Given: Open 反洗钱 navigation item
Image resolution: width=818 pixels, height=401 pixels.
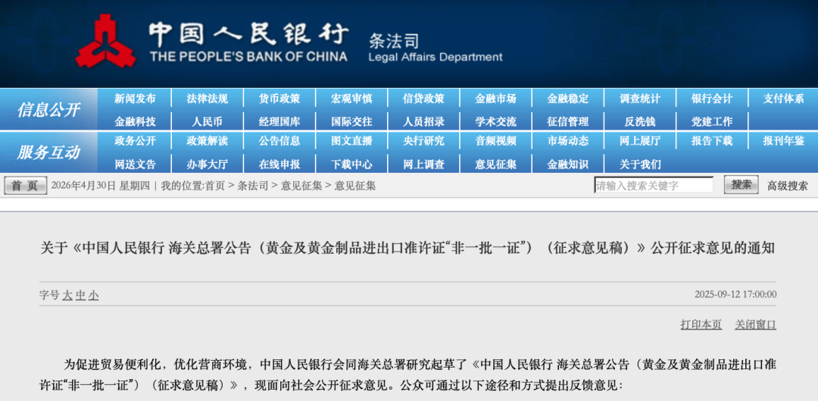Looking at the screenshot, I should coord(640,121).
